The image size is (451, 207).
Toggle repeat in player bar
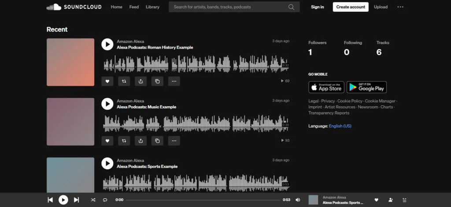105,200
